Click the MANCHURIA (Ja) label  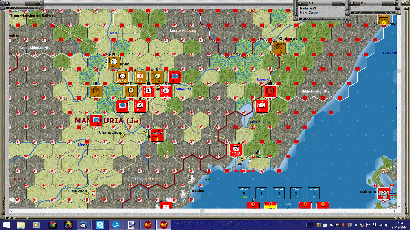pos(108,121)
